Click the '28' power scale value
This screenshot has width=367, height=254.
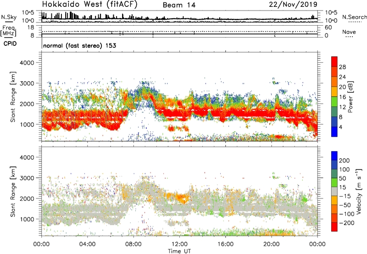pyautogui.click(x=342, y=67)
